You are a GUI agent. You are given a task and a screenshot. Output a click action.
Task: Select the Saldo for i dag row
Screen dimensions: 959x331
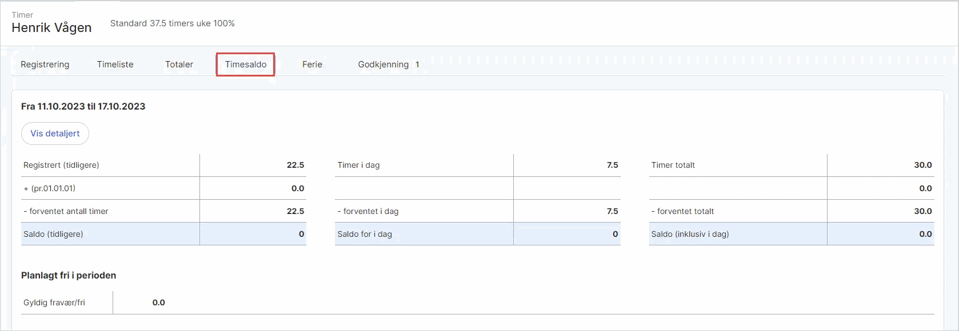point(478,234)
